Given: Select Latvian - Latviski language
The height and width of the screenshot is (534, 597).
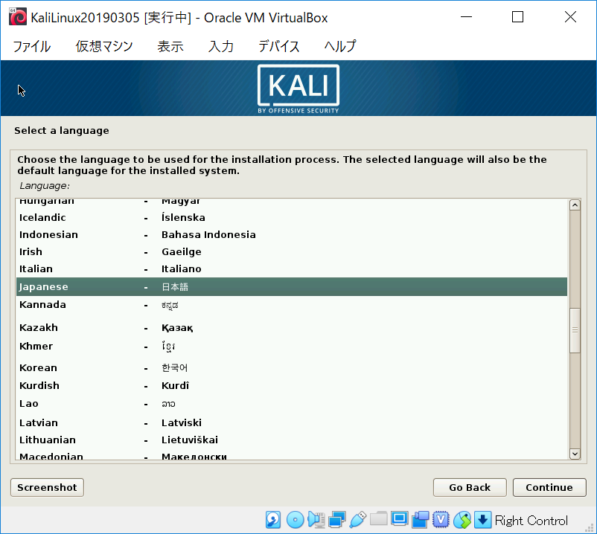Looking at the screenshot, I should click(292, 423).
